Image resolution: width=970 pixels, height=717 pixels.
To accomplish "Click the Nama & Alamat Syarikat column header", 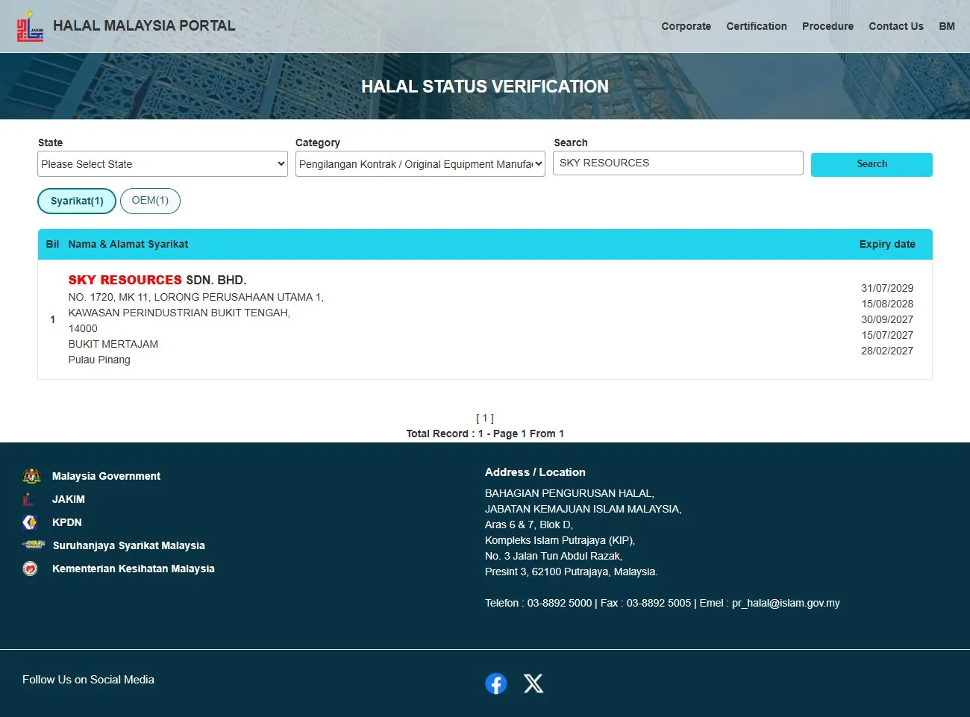I will tap(128, 244).
